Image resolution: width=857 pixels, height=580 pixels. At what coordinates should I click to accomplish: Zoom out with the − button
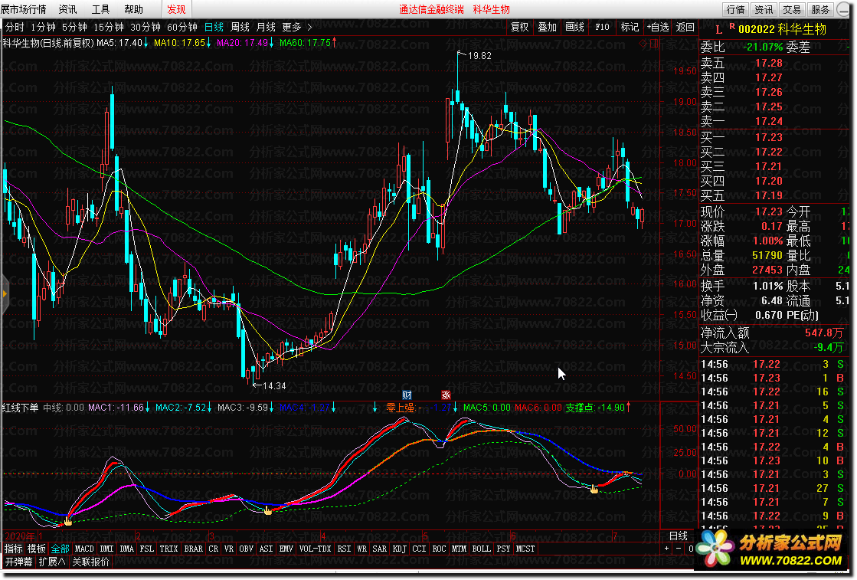click(679, 549)
